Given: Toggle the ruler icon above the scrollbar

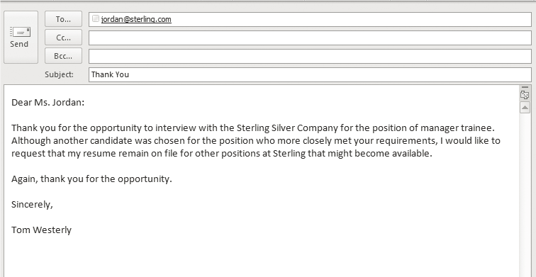Looking at the screenshot, I should click(x=525, y=95).
